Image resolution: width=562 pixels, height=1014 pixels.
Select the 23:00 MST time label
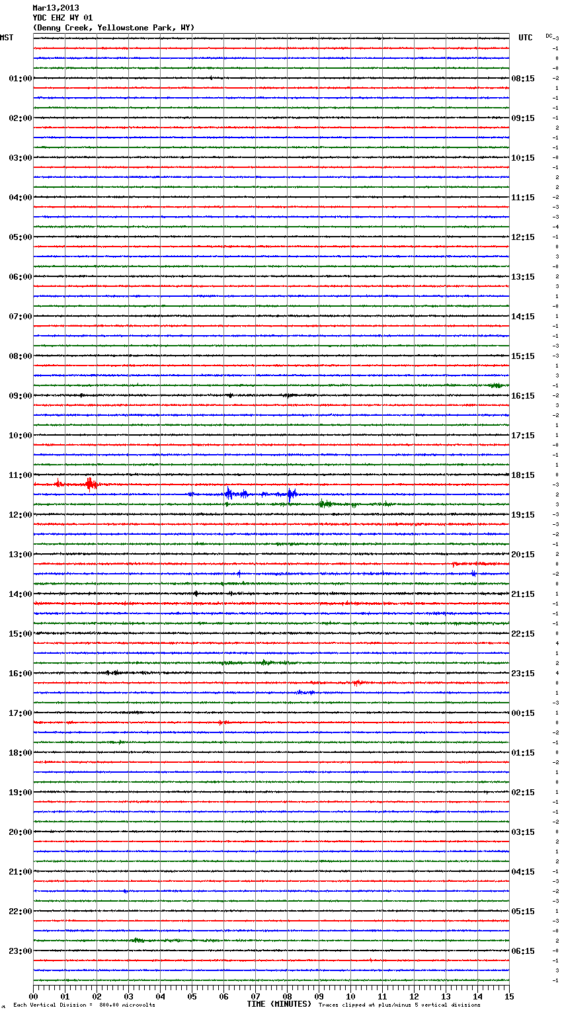[20, 951]
